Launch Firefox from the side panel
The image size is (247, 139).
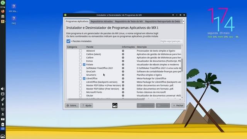(x=3, y=11)
